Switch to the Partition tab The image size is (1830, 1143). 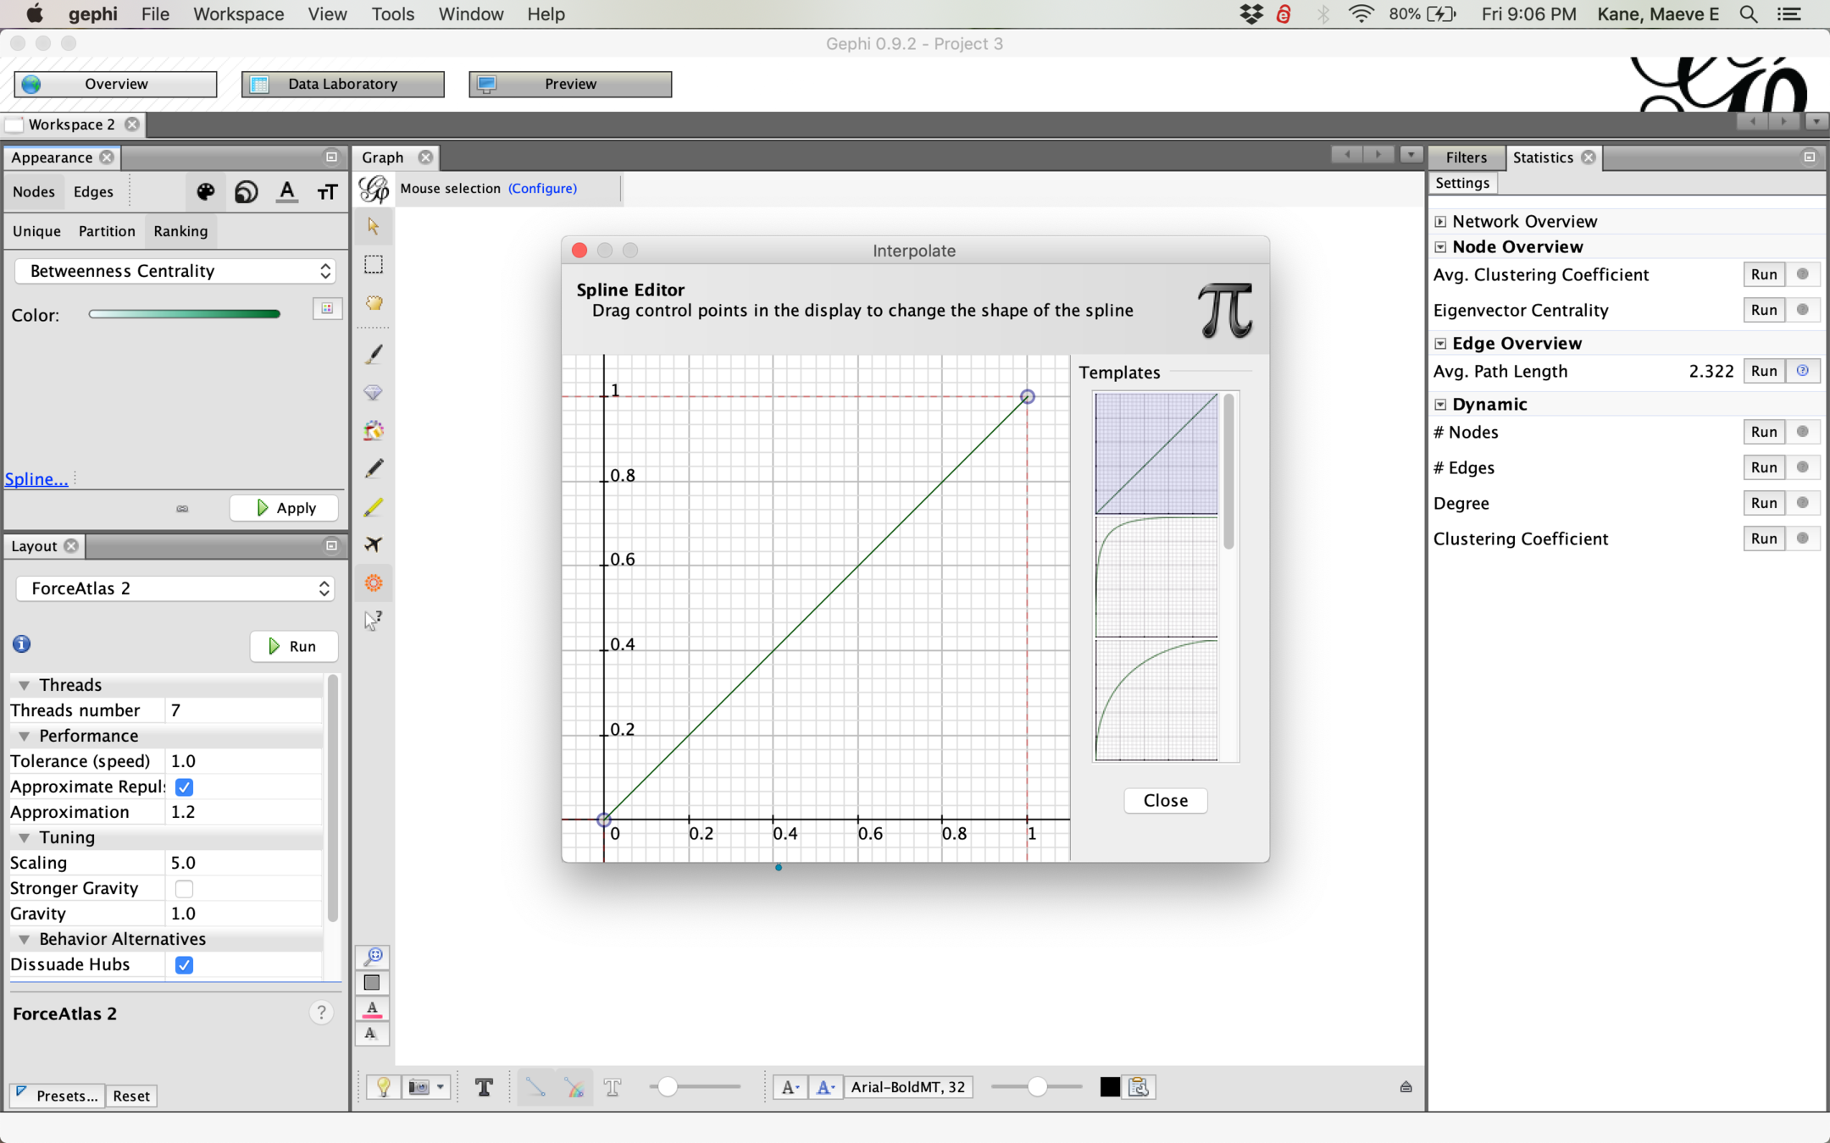coord(107,231)
